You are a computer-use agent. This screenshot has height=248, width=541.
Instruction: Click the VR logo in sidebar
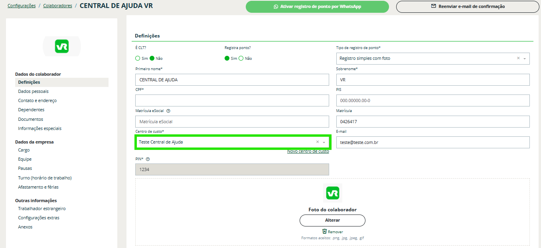[62, 47]
